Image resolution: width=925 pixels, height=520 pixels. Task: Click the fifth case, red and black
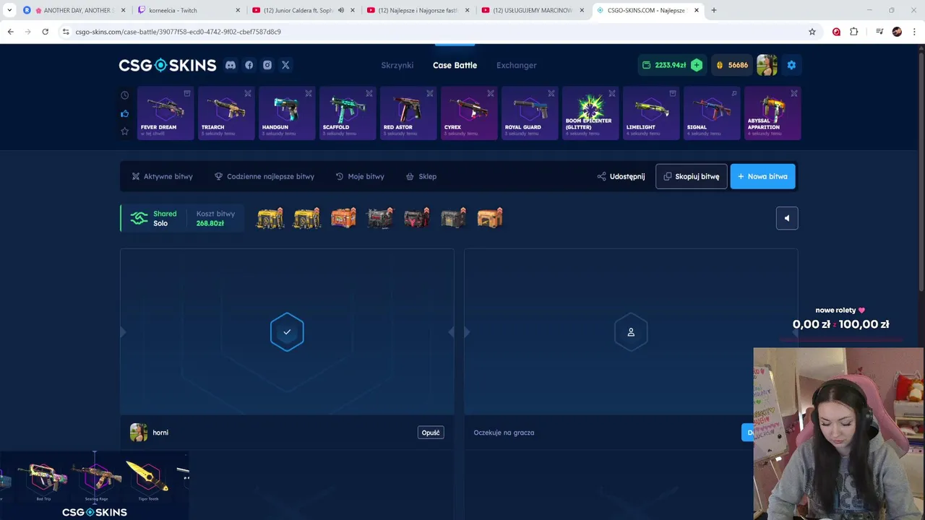(417, 218)
